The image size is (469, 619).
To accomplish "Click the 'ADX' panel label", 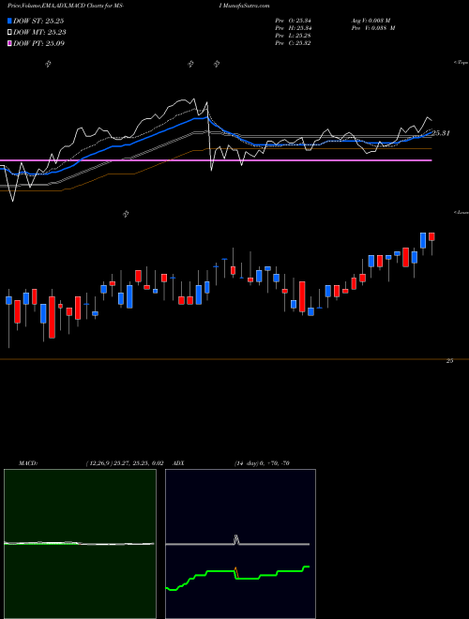I will click(x=179, y=463).
